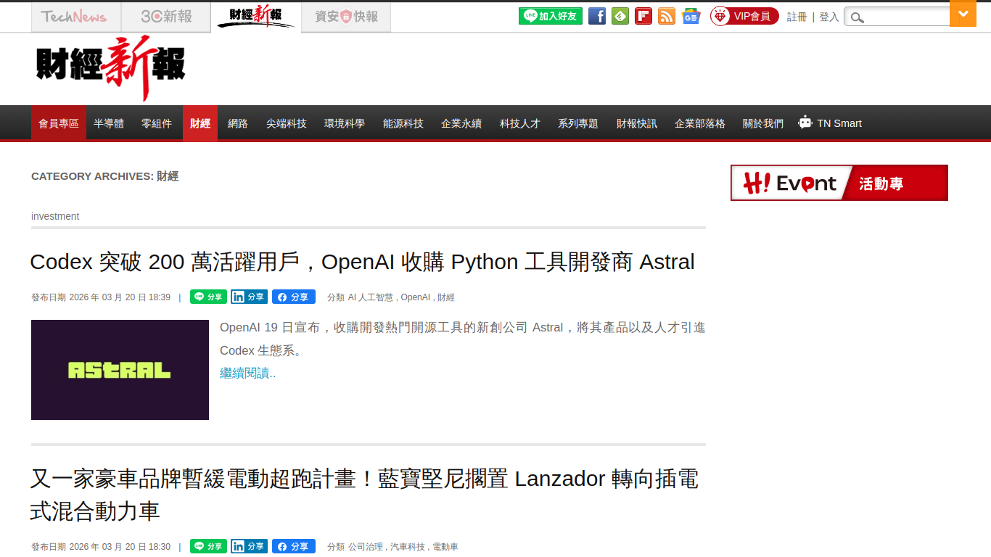This screenshot has height=557, width=991.
Task: Open the 關於我們 menu item
Action: [763, 123]
